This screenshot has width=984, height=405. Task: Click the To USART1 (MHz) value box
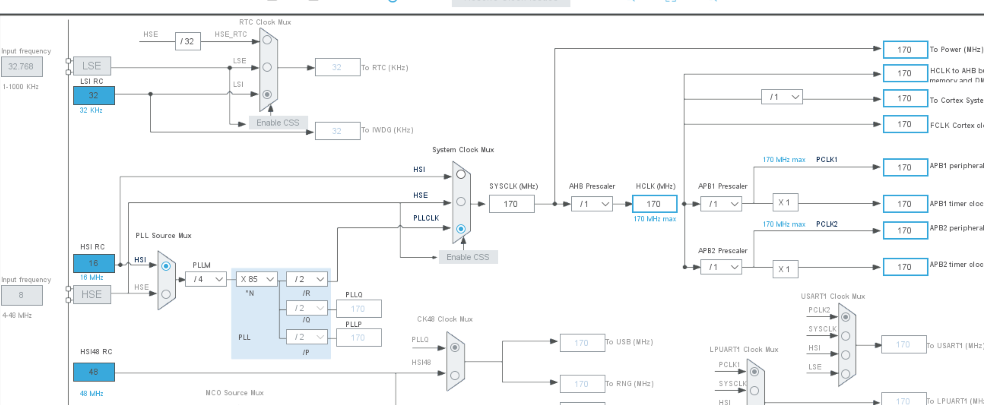pos(904,344)
